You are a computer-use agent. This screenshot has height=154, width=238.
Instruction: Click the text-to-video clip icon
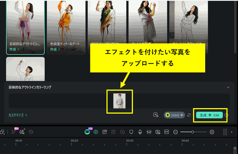click(x=105, y=132)
